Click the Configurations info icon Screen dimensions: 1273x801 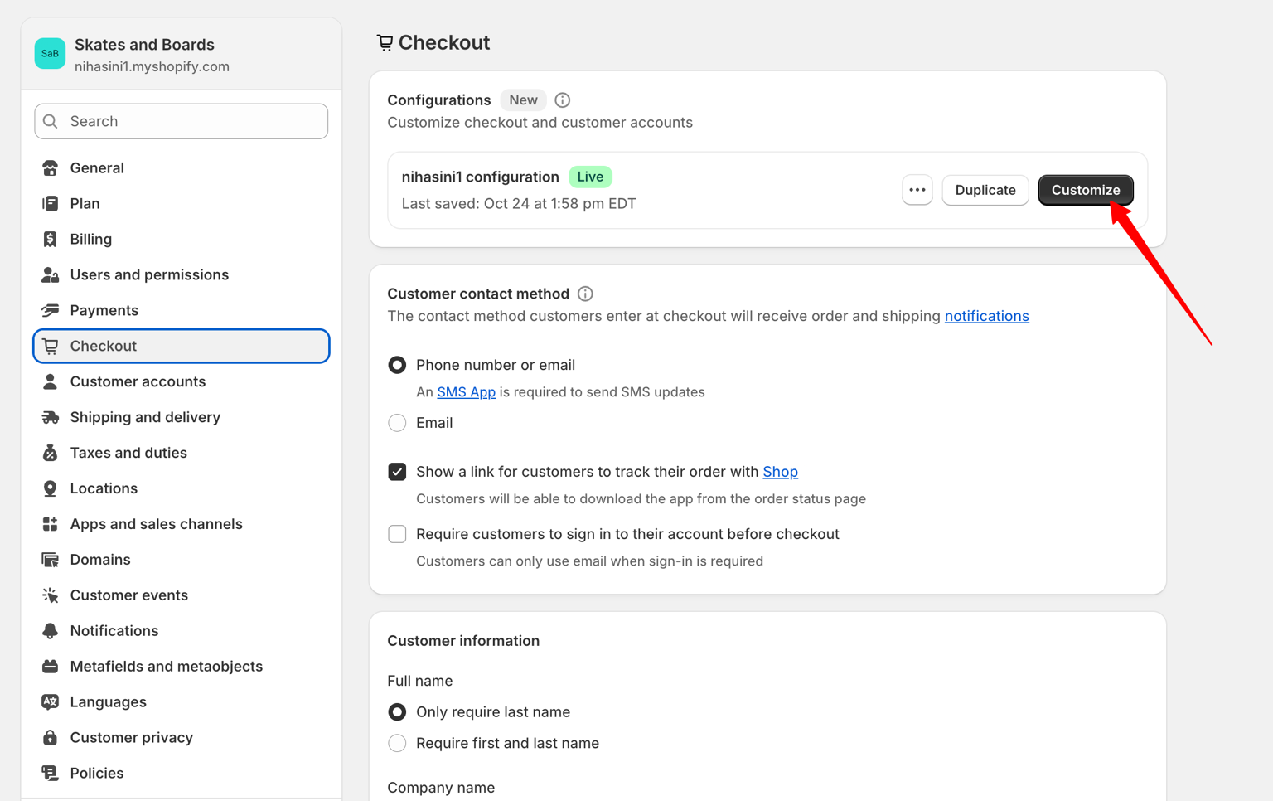click(562, 100)
